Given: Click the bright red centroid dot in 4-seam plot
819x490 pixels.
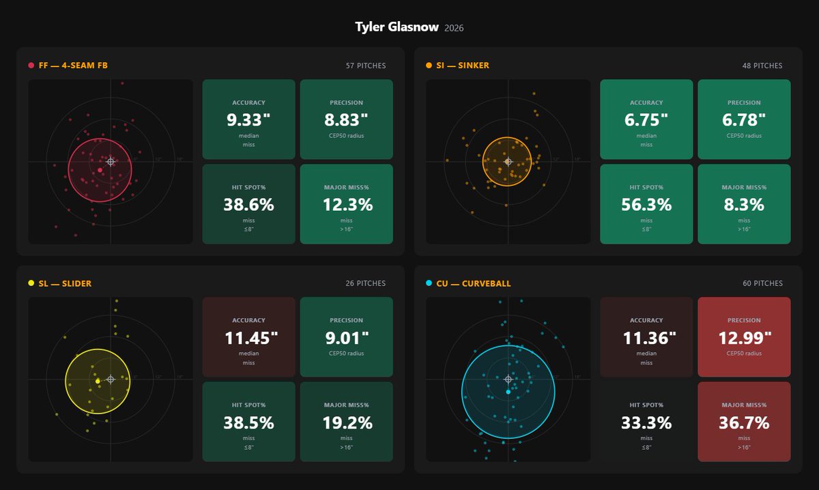Looking at the screenshot, I should tap(100, 170).
